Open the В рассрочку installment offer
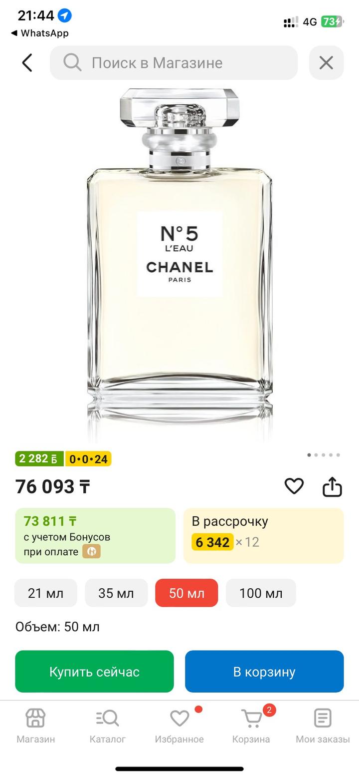359x778 pixels. point(264,535)
